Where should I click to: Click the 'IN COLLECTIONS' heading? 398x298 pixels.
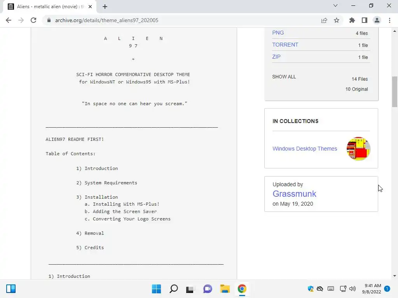click(295, 121)
